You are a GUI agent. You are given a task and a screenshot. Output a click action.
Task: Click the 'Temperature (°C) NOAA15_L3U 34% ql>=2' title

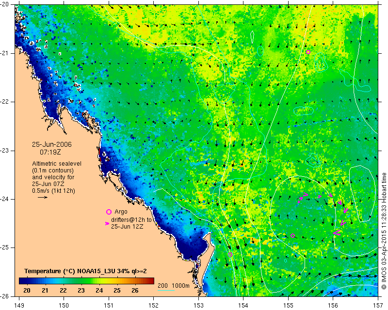[x=85, y=271]
